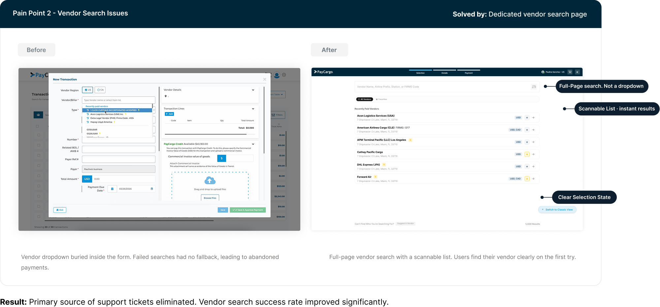The height and width of the screenshot is (307, 660).
Task: Open American Airlines Cargo (CLE) arrow
Action: tap(533, 130)
